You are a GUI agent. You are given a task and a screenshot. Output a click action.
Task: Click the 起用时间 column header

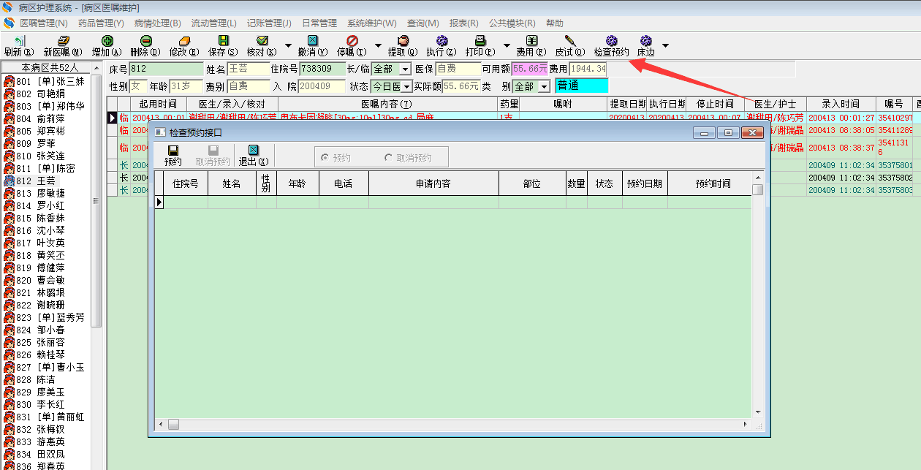click(x=158, y=104)
